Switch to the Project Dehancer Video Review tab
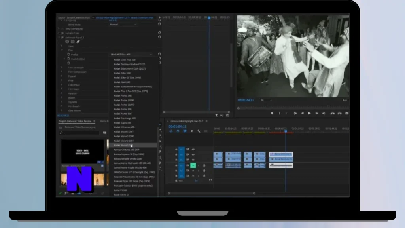 (75, 121)
